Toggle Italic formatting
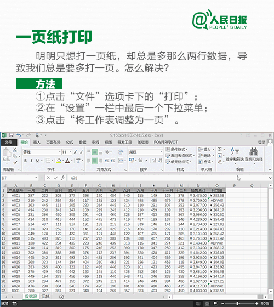The height and width of the screenshot is (307, 274). 31,161
